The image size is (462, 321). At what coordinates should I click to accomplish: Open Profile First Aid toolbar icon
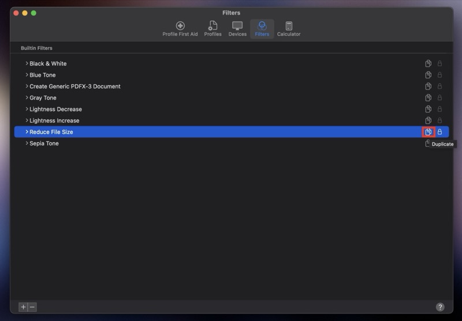180,29
